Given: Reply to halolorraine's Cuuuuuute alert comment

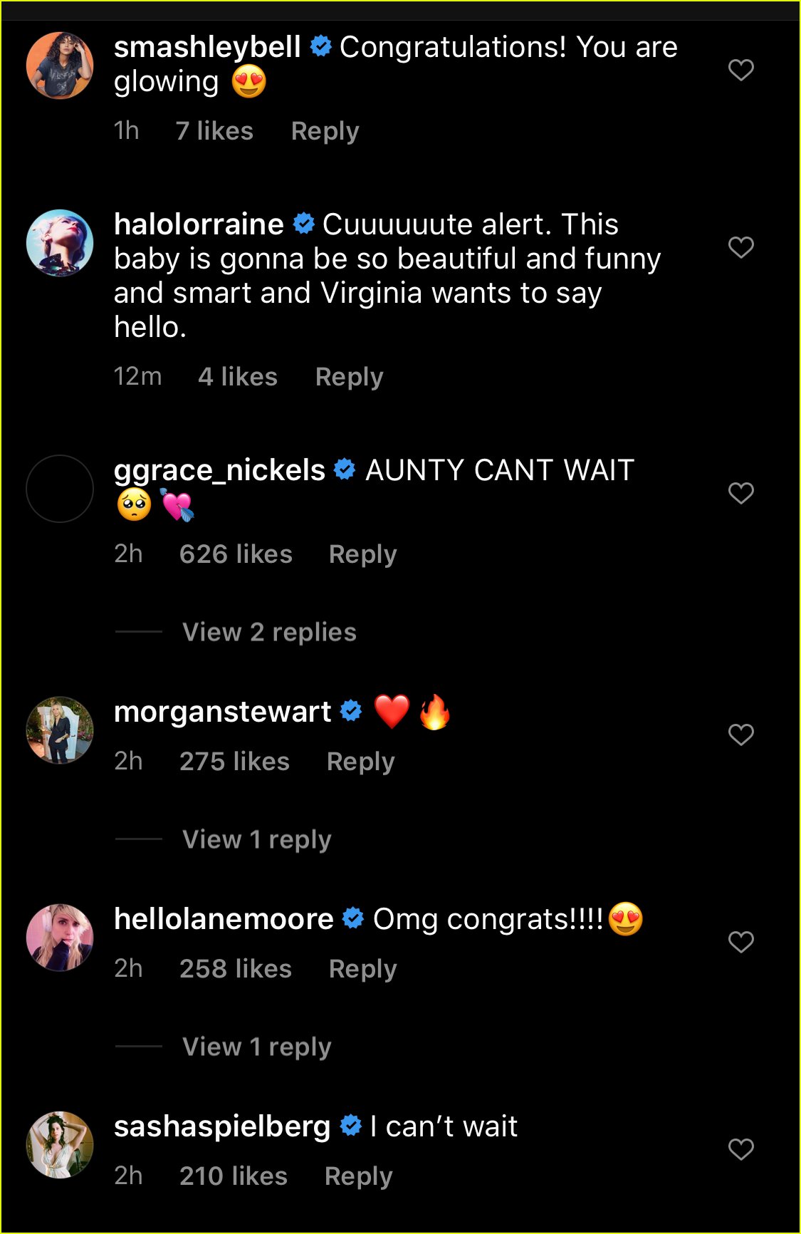Looking at the screenshot, I should 349,377.
